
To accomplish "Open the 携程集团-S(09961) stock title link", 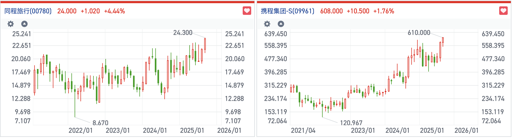I will [288, 11].
